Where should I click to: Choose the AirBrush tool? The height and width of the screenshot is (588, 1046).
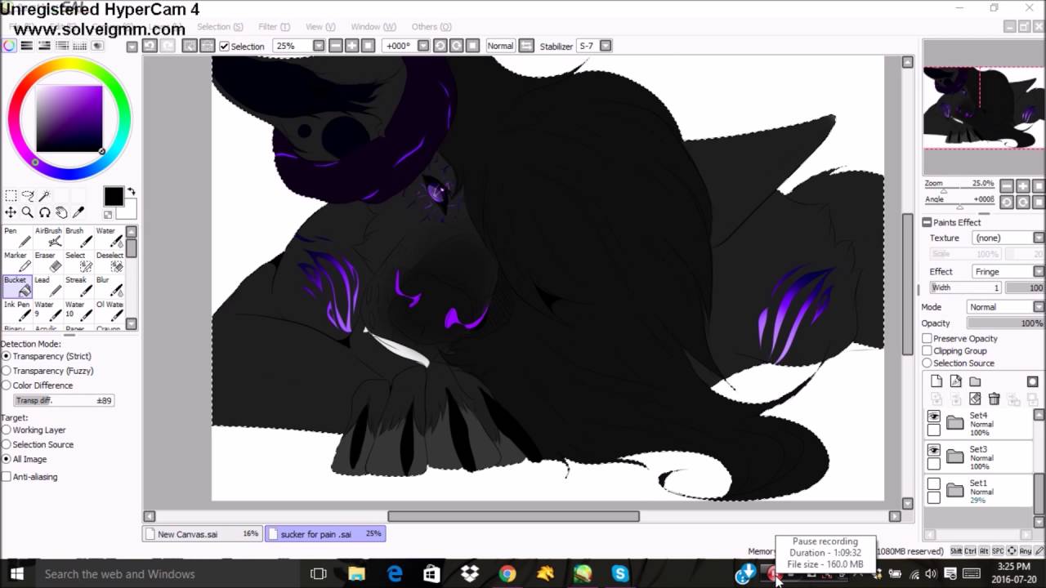pyautogui.click(x=48, y=237)
